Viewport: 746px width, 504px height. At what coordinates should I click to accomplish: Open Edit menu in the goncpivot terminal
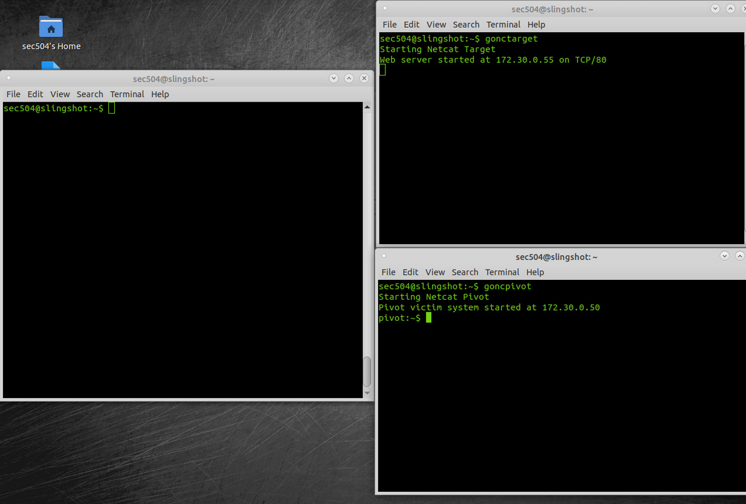(410, 273)
